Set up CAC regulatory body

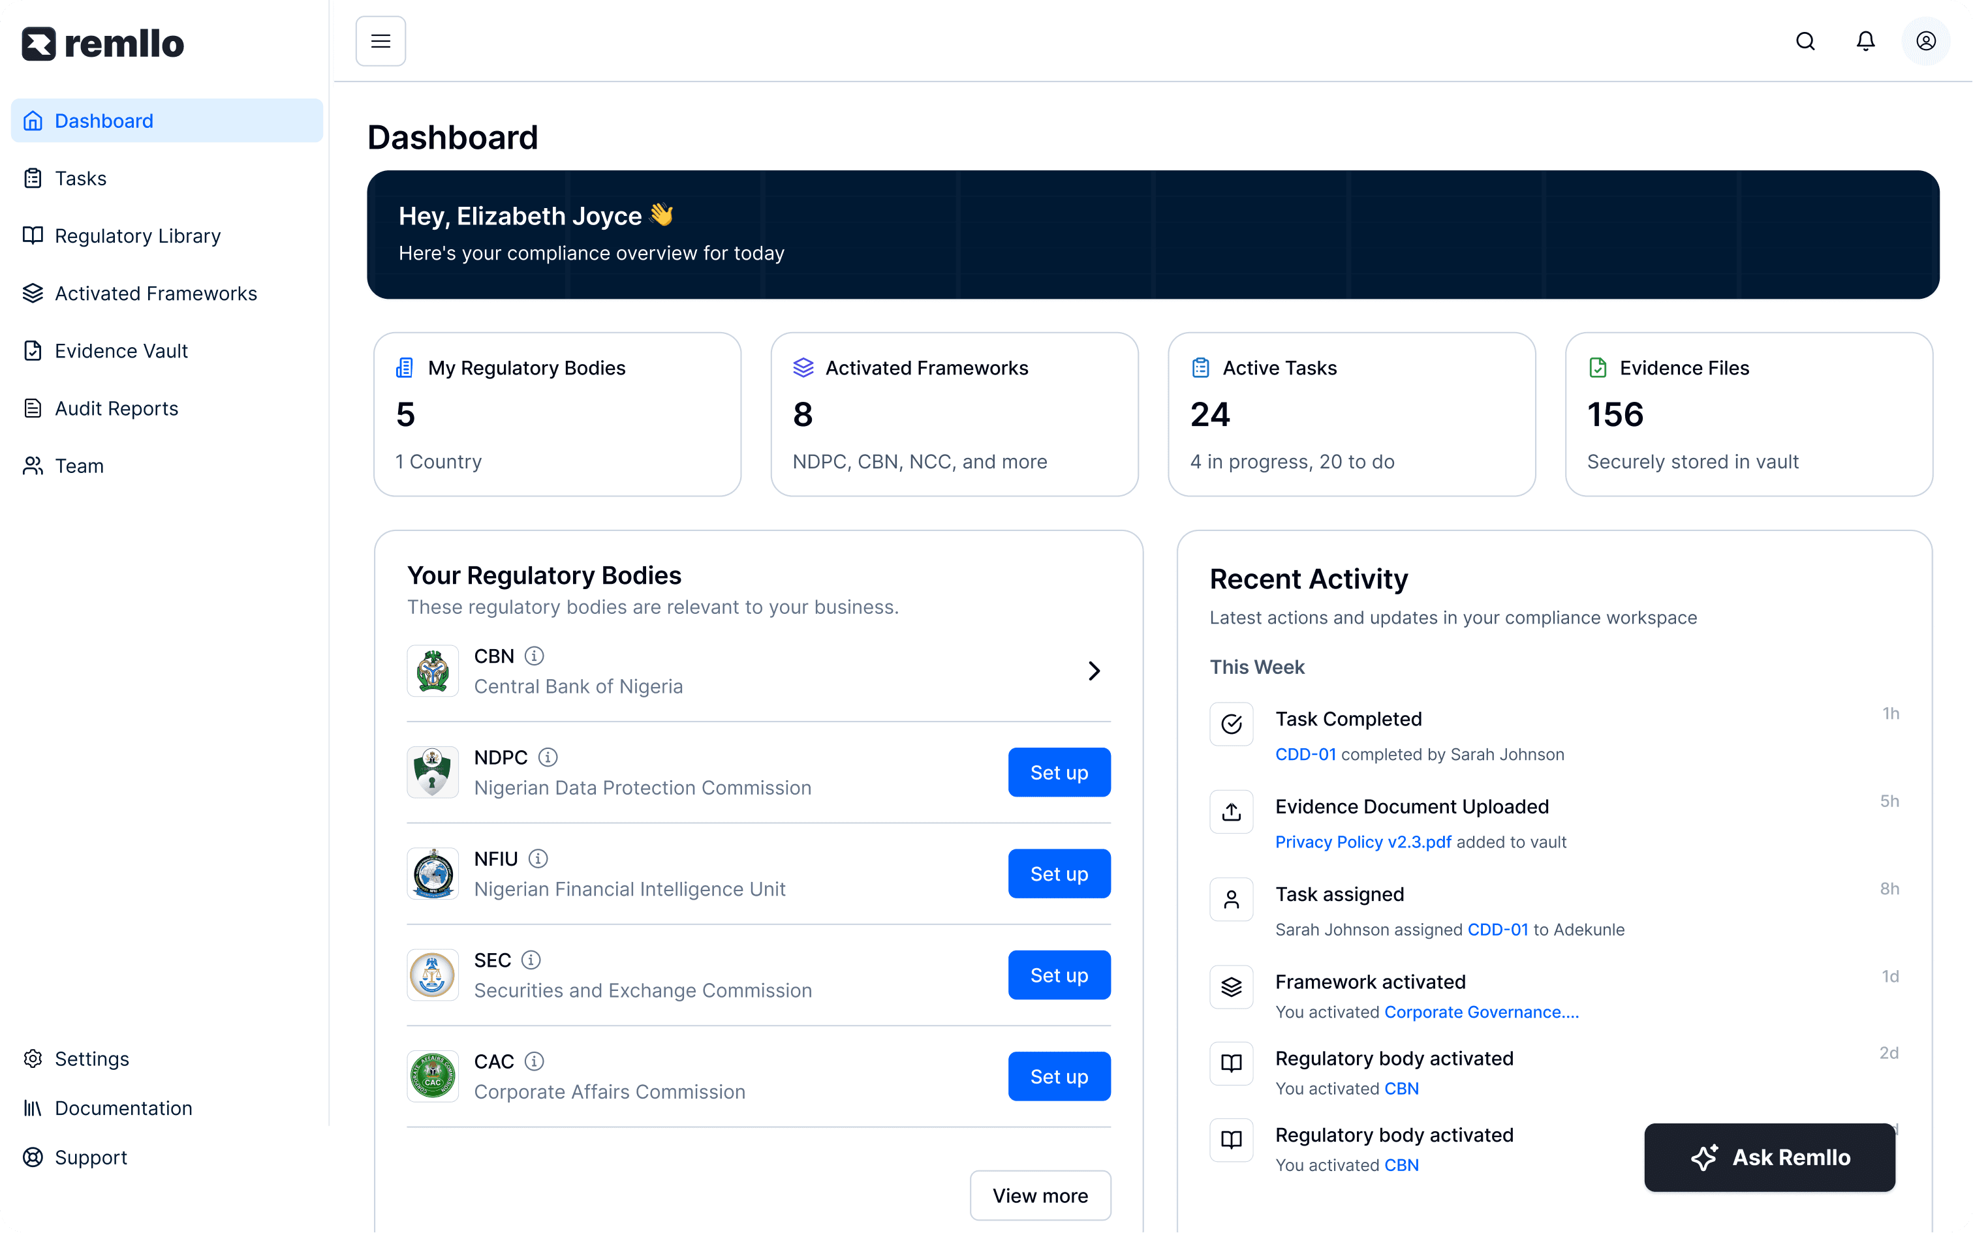click(x=1059, y=1076)
